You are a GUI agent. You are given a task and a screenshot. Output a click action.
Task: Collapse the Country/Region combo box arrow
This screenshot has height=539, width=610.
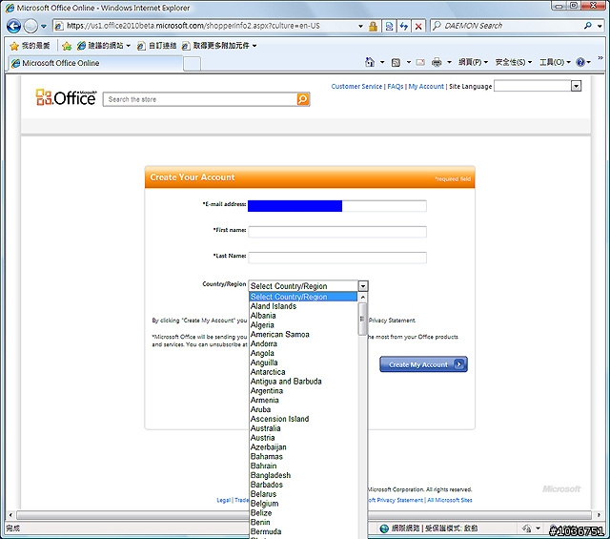(x=363, y=286)
